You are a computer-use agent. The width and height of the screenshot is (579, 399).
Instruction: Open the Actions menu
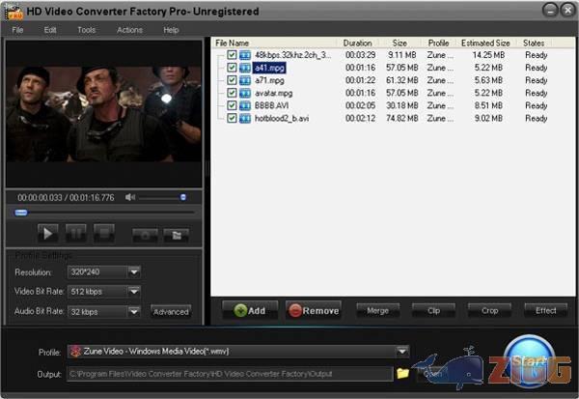[x=129, y=30]
